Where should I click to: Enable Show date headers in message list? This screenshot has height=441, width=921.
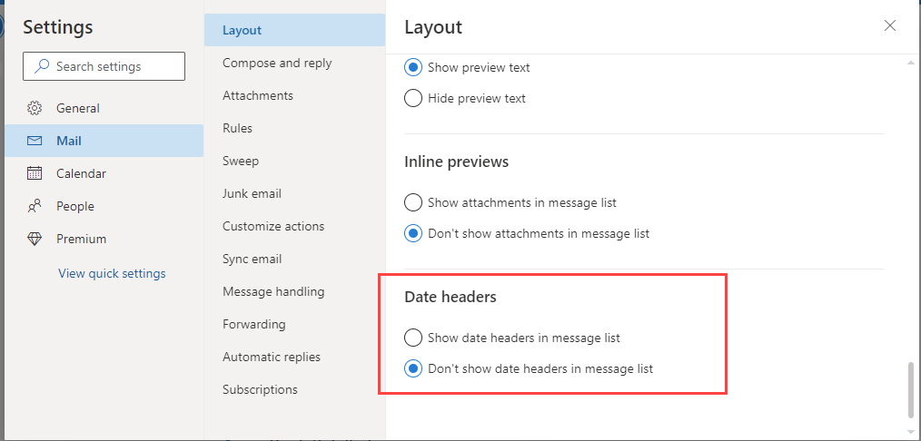pos(413,338)
